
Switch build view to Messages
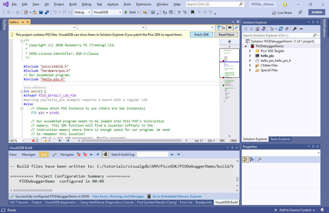click(28, 154)
